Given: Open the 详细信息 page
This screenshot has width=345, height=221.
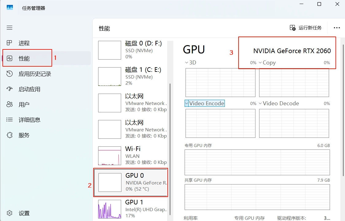Looking at the screenshot, I should pyautogui.click(x=29, y=120).
